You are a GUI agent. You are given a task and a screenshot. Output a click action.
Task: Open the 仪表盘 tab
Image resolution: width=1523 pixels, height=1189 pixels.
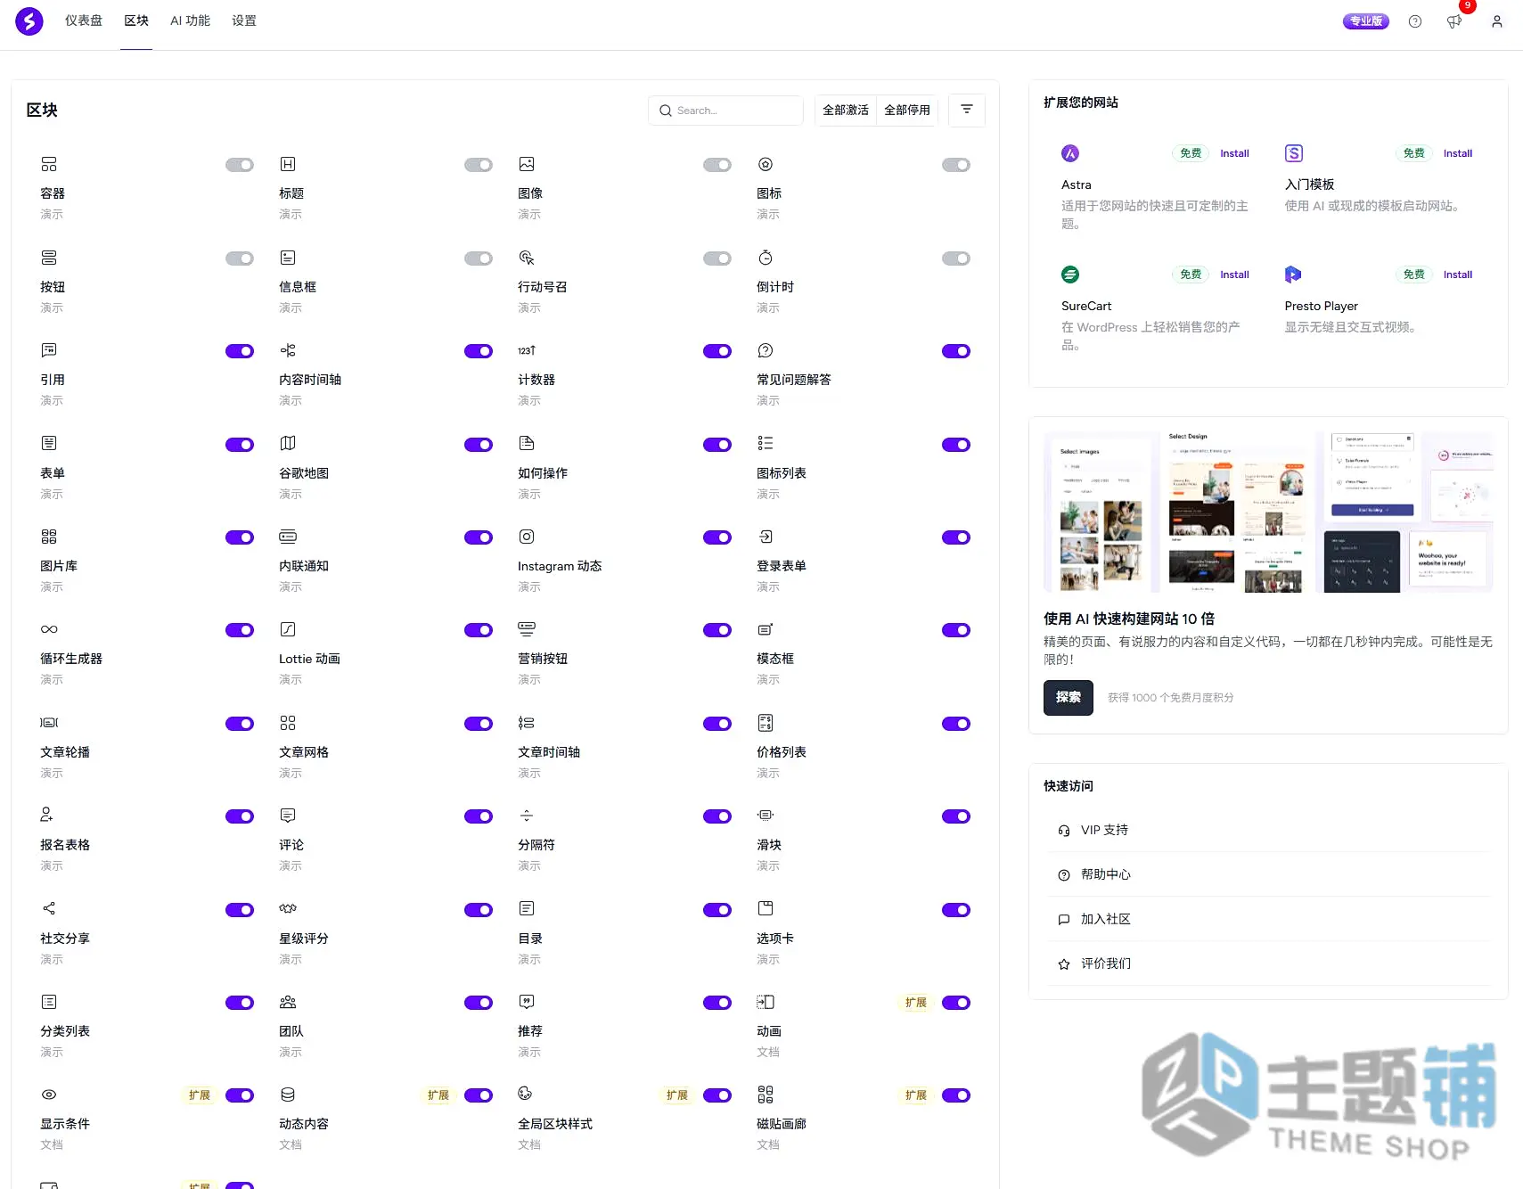pos(84,20)
